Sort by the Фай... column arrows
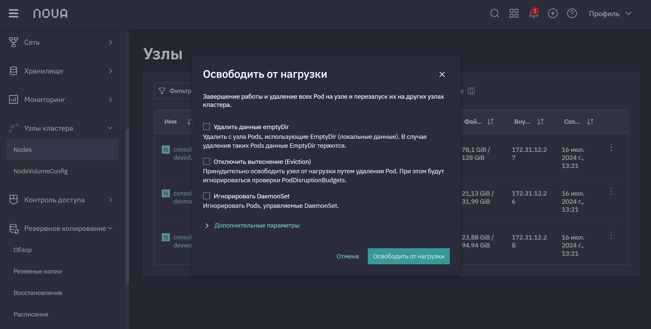 coord(490,122)
